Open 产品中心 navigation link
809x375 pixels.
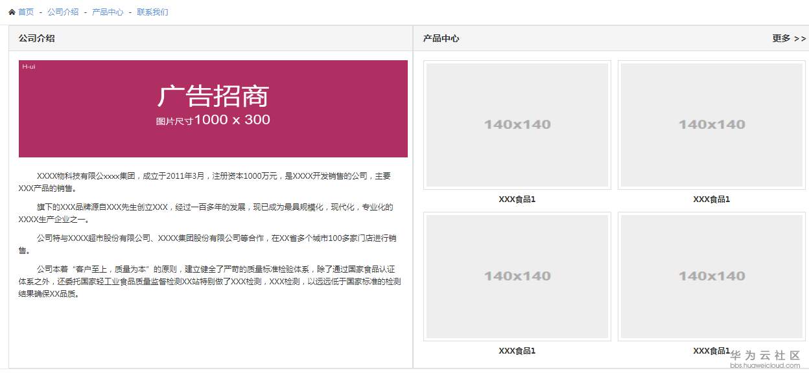108,12
